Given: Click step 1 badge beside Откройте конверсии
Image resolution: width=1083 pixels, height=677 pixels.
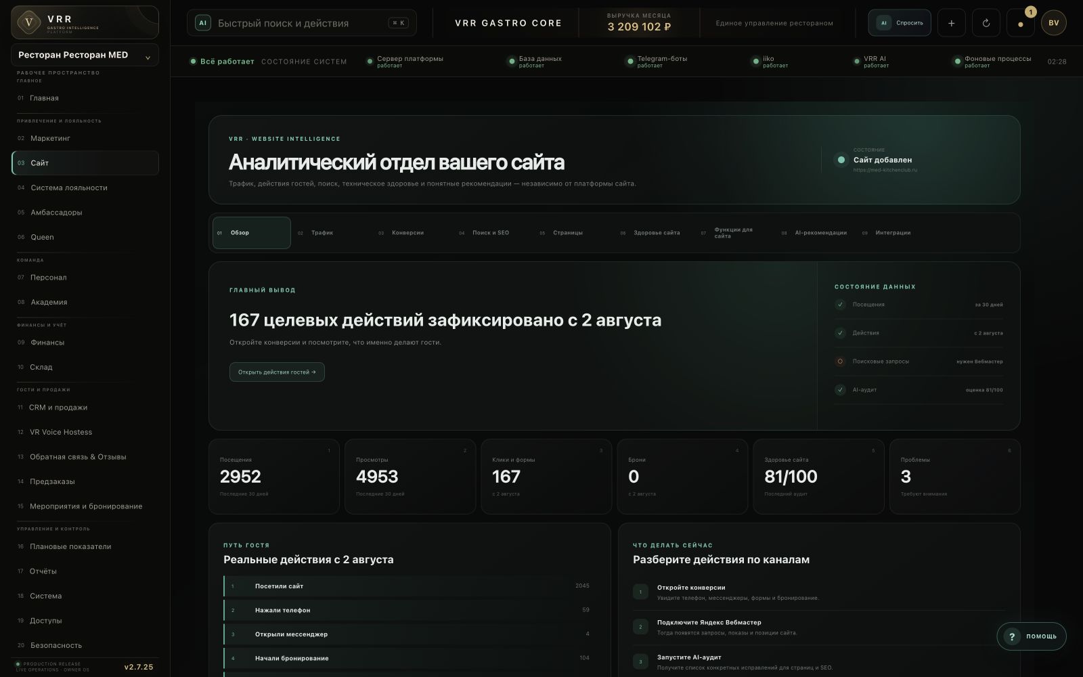Looking at the screenshot, I should (640, 592).
